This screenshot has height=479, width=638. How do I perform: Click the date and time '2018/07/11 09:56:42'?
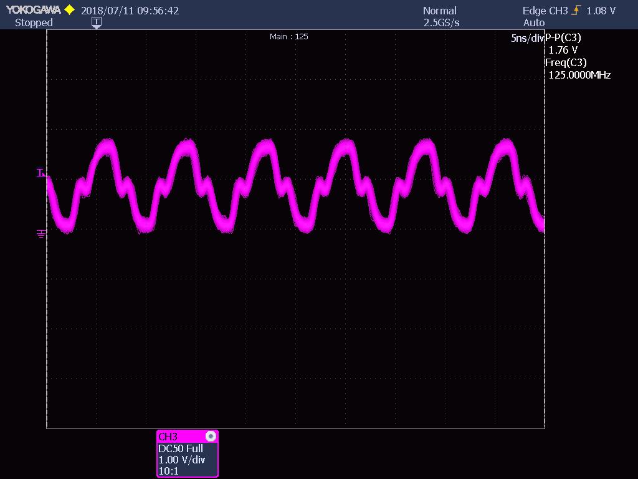pyautogui.click(x=130, y=11)
